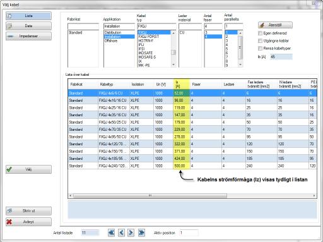Click the Antal listade field
Viewport: 323px width, 242px height.
[x=90, y=233]
